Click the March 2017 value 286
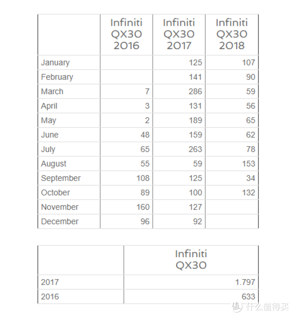This screenshot has width=291, height=315. (x=195, y=91)
